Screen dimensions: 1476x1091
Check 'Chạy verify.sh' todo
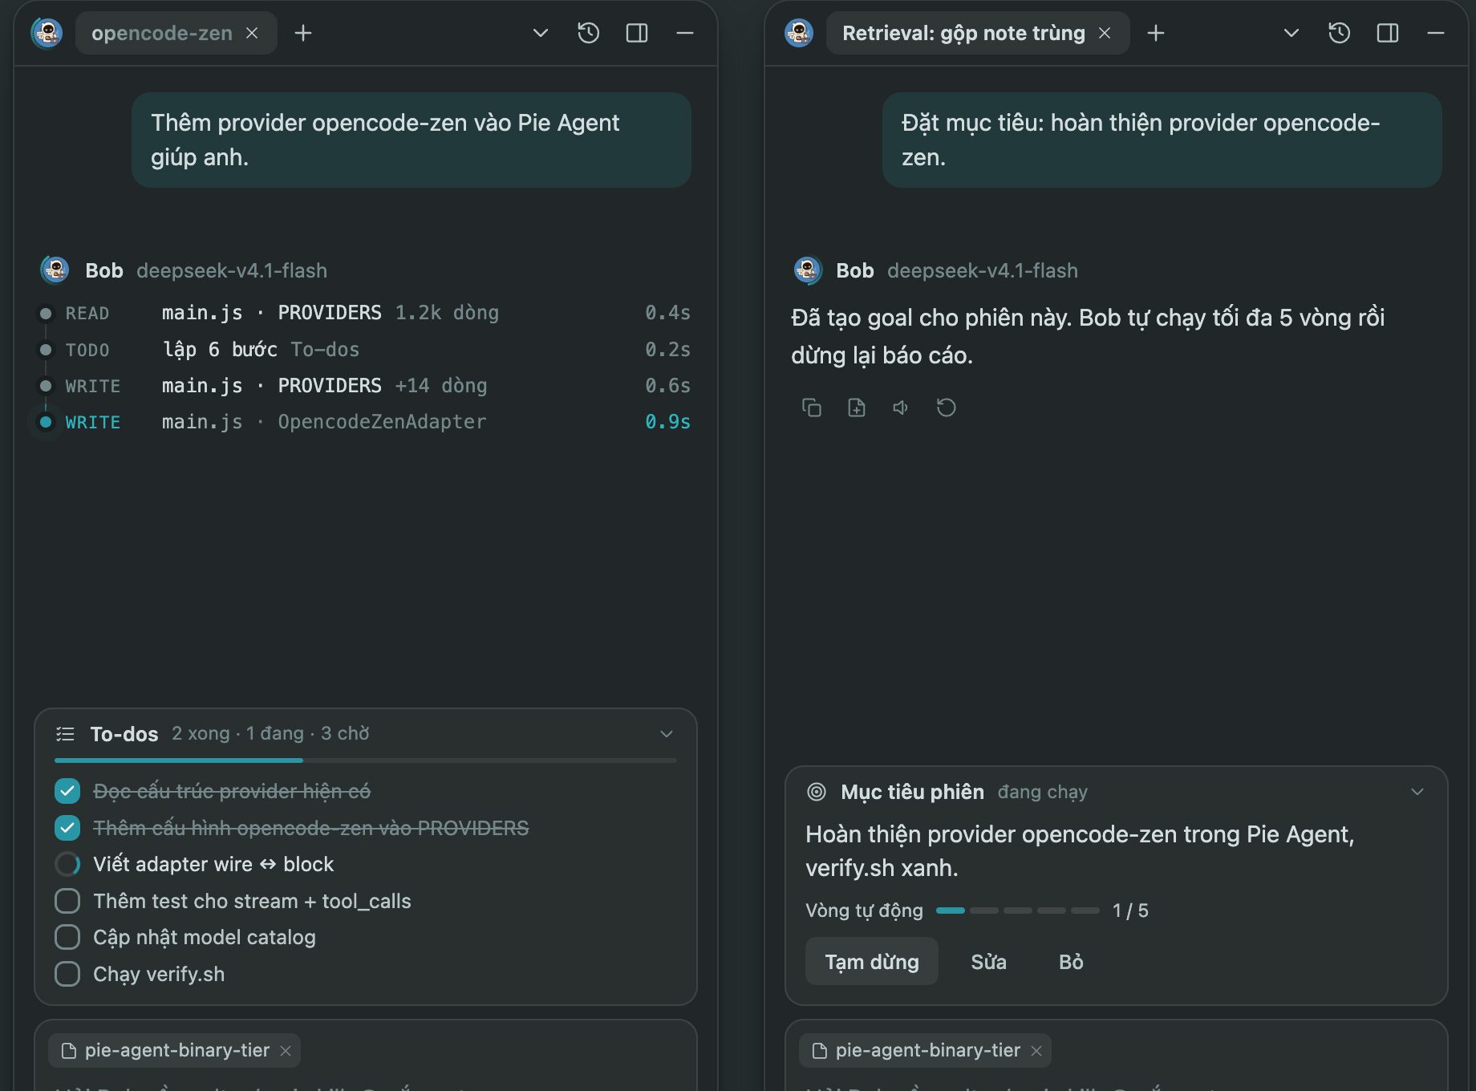click(67, 974)
